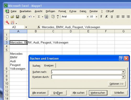Click the Undo arrow icon
The height and width of the screenshot is (100, 131).
(x=30, y=17)
